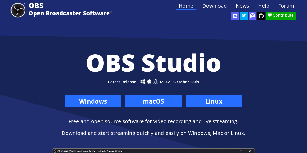The image size is (307, 153).
Task: Open the News section
Action: click(x=242, y=6)
